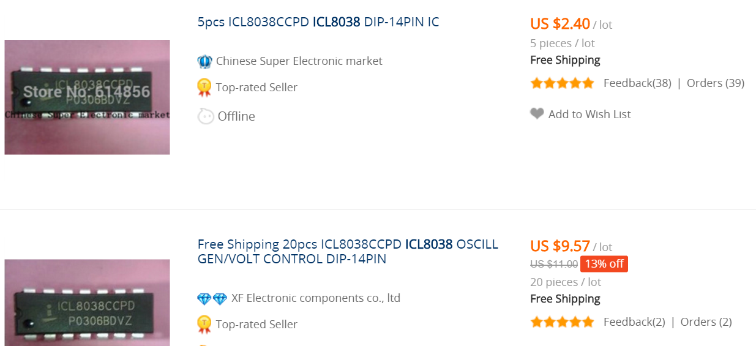The width and height of the screenshot is (756, 346).
Task: View Feedback(38) for the first product
Action: (x=637, y=83)
